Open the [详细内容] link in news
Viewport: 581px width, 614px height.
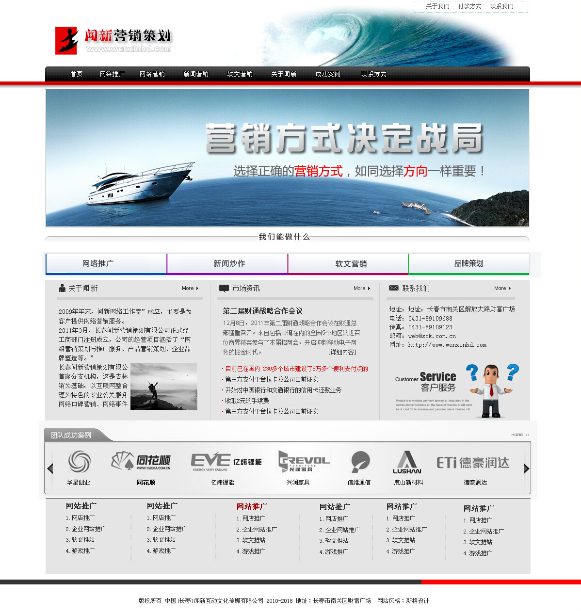click(342, 352)
